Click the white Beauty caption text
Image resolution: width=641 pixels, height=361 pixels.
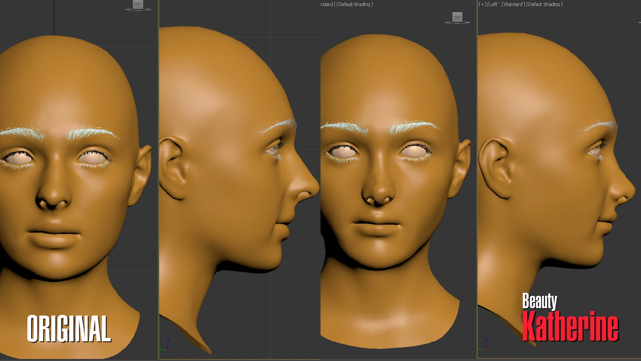(x=540, y=301)
